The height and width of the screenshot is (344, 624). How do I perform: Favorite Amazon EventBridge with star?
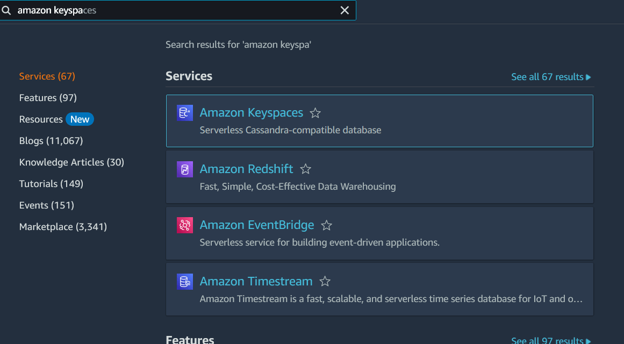326,225
